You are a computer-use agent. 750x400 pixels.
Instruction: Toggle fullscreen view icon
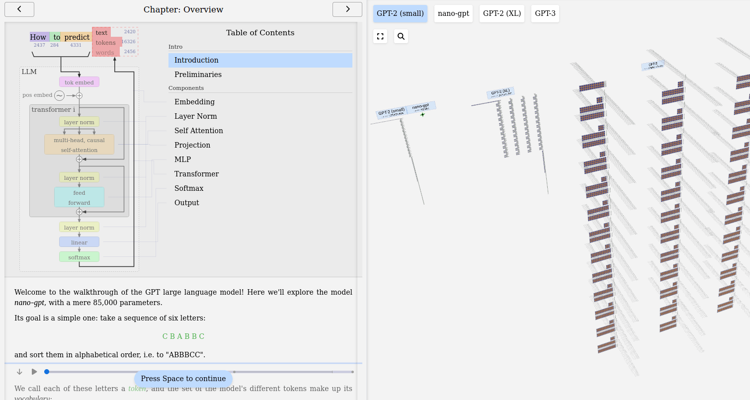[x=380, y=36]
